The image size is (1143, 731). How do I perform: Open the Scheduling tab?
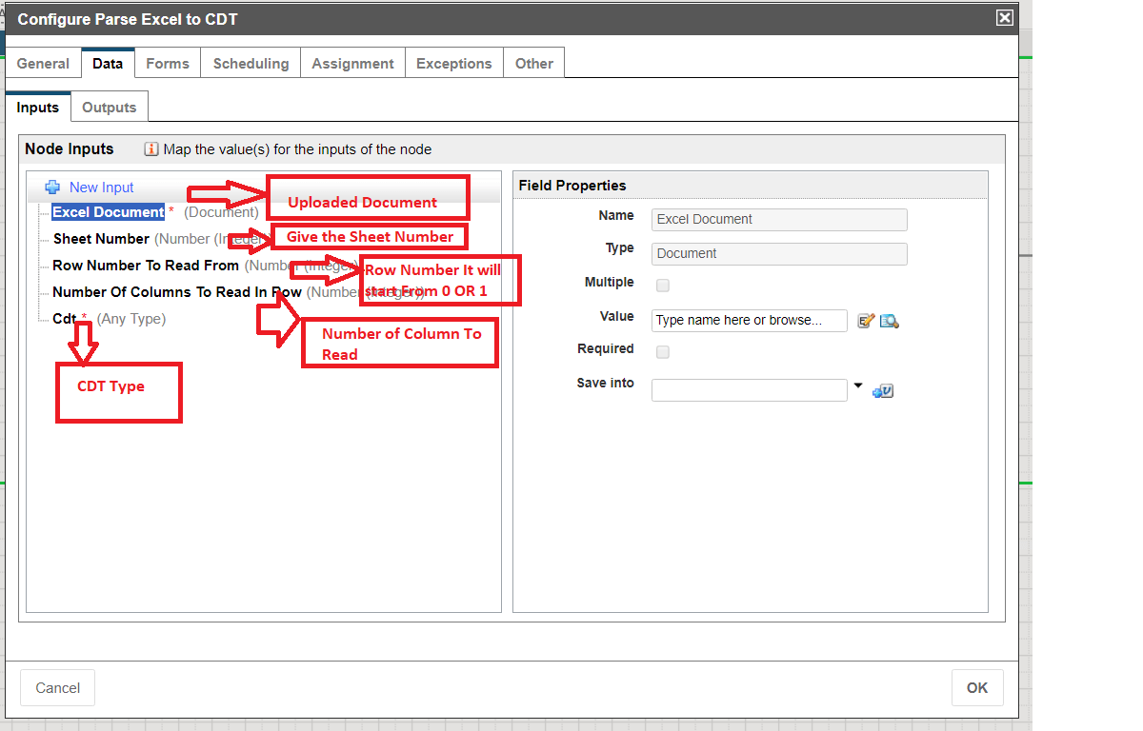[250, 63]
